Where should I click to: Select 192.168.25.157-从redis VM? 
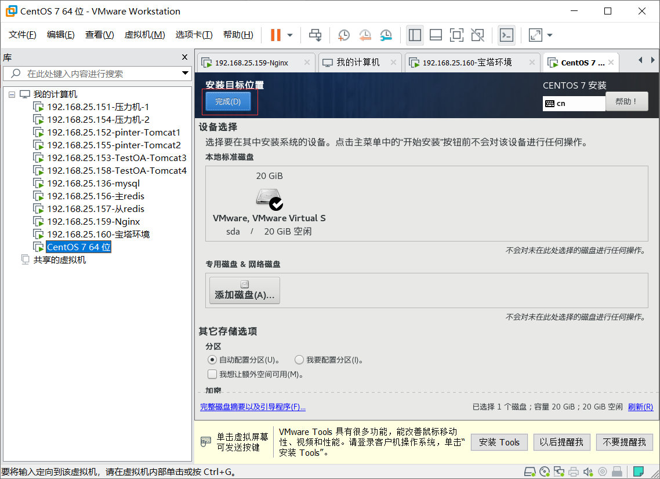[96, 209]
